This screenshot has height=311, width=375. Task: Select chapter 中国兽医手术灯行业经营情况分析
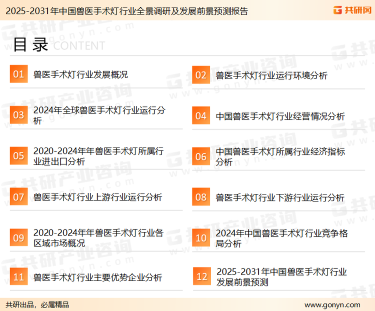point(280,116)
